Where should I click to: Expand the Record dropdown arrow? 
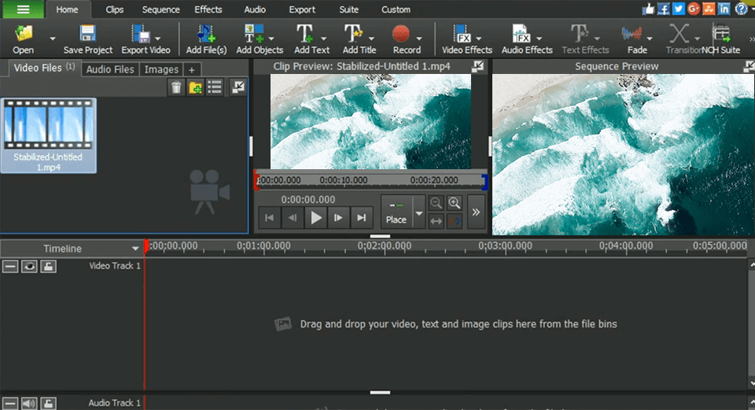(x=419, y=39)
